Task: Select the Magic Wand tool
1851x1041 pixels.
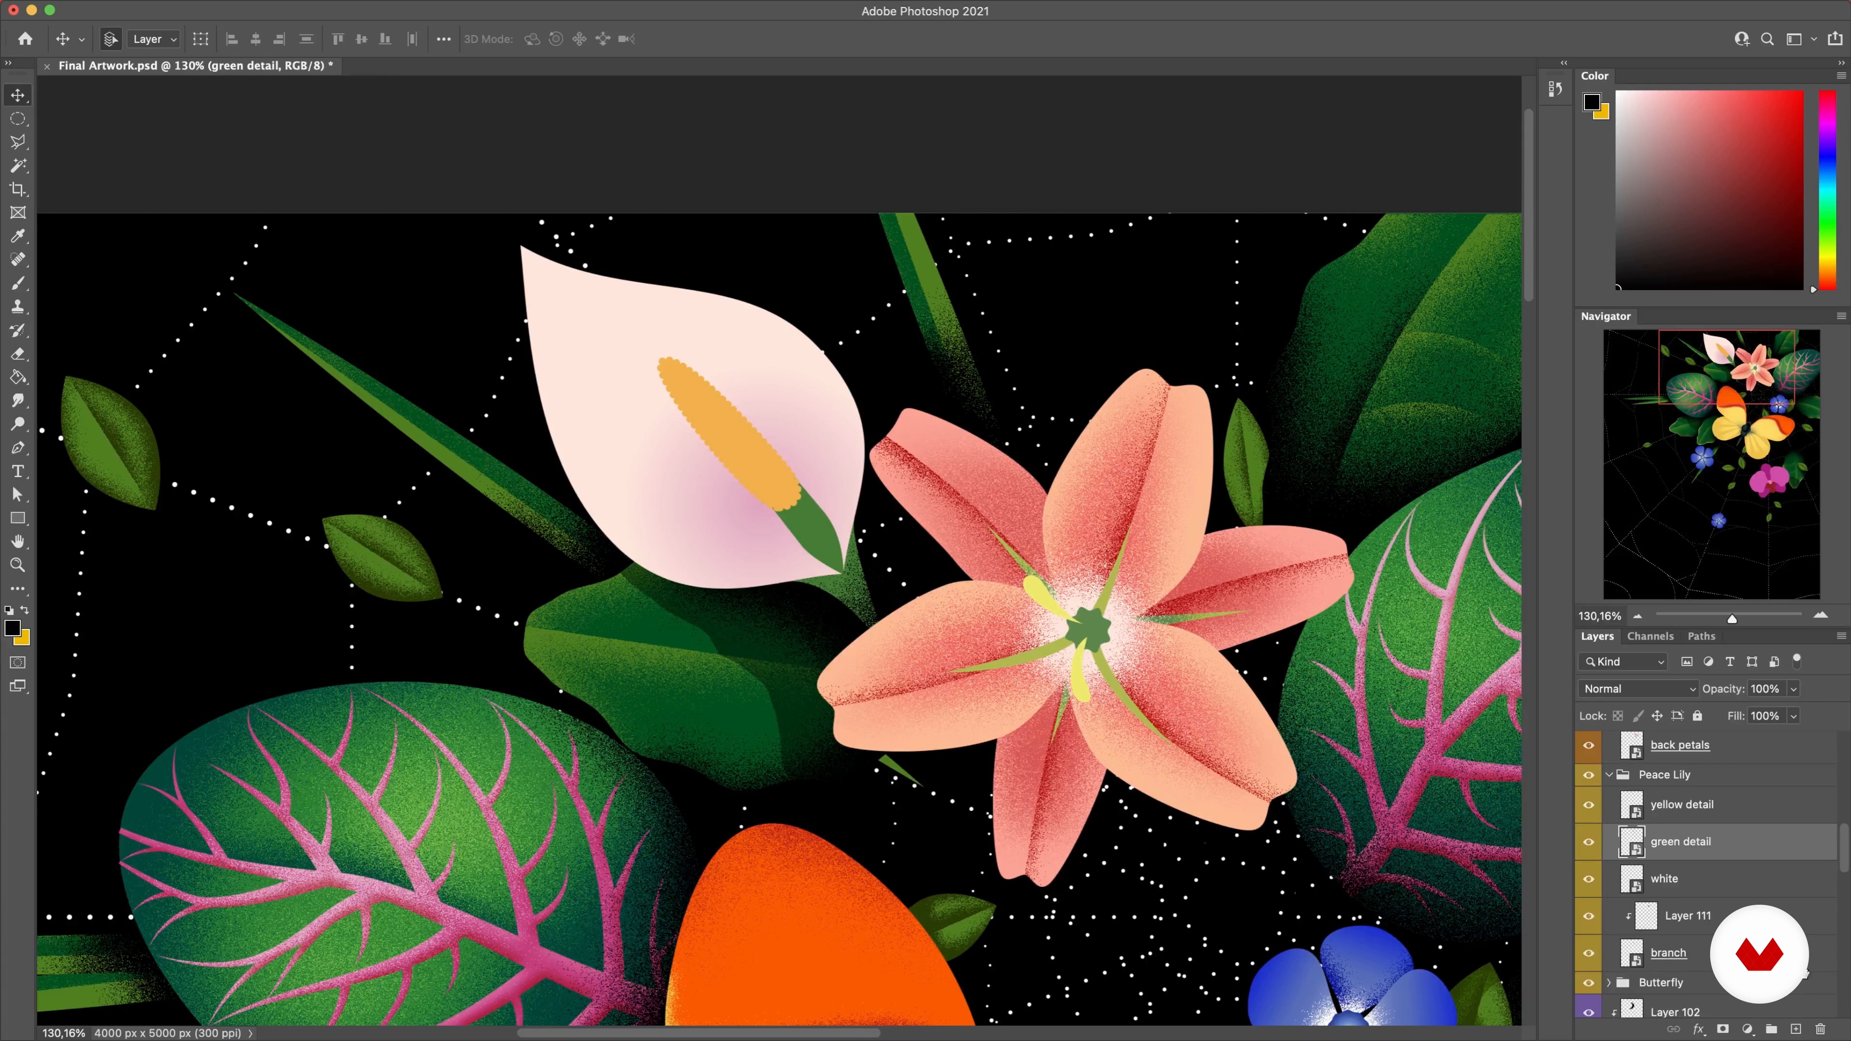Action: click(18, 166)
